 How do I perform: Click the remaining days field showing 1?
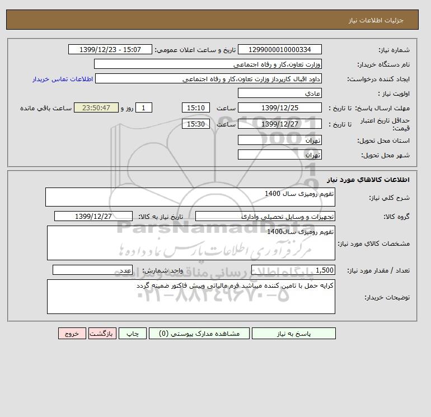[143, 108]
